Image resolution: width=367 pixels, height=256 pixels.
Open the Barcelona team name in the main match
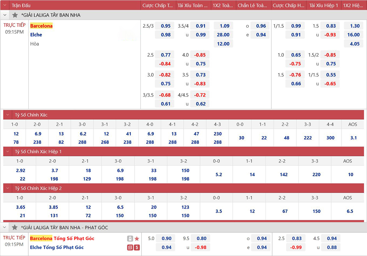[x=41, y=26]
